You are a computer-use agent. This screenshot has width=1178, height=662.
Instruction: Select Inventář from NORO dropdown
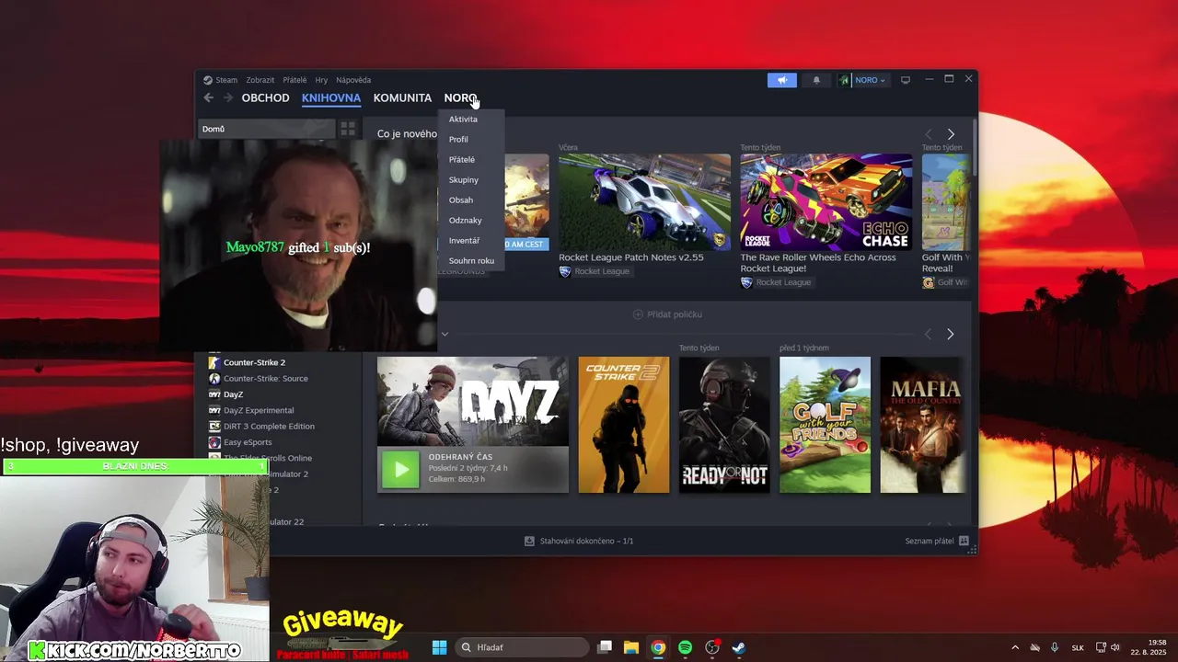click(471, 240)
